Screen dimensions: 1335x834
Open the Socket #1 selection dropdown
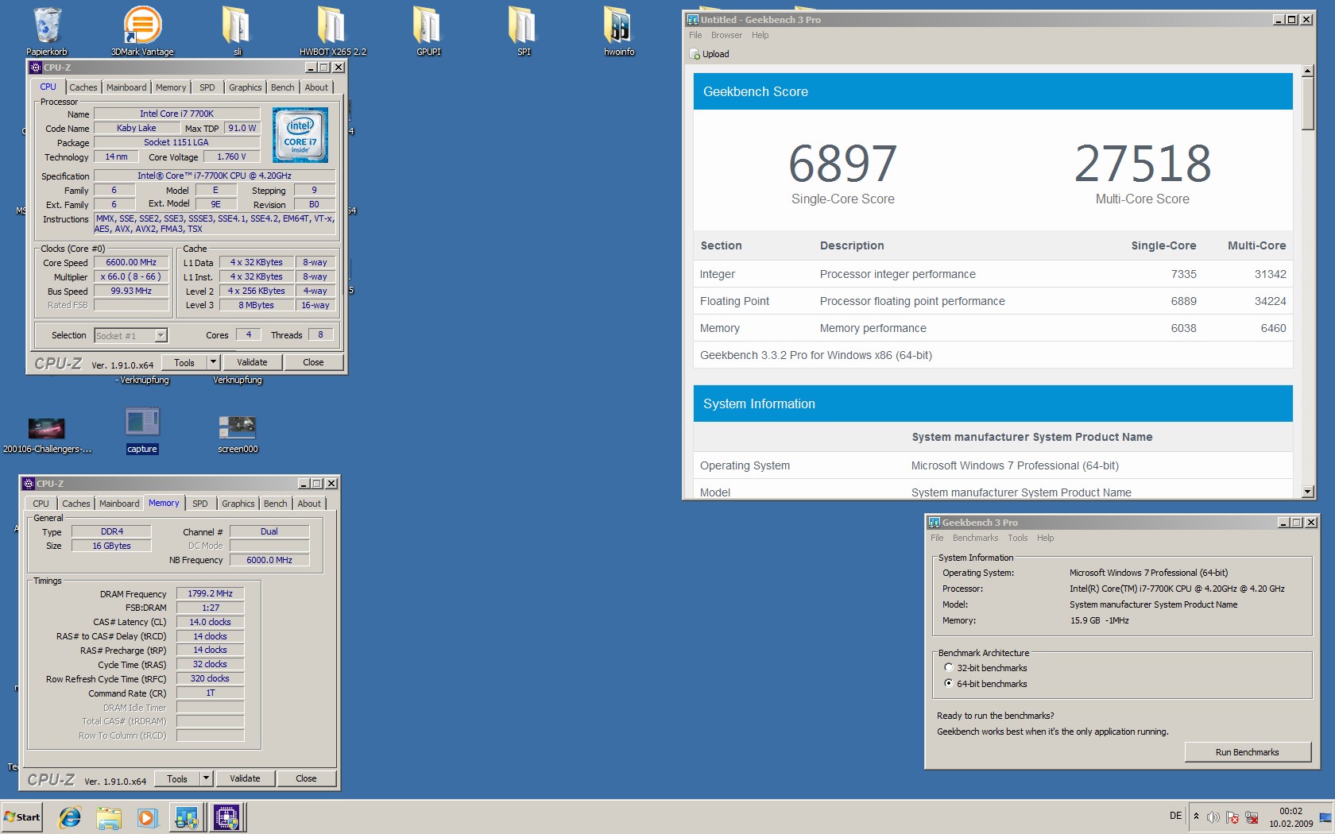[x=161, y=335]
